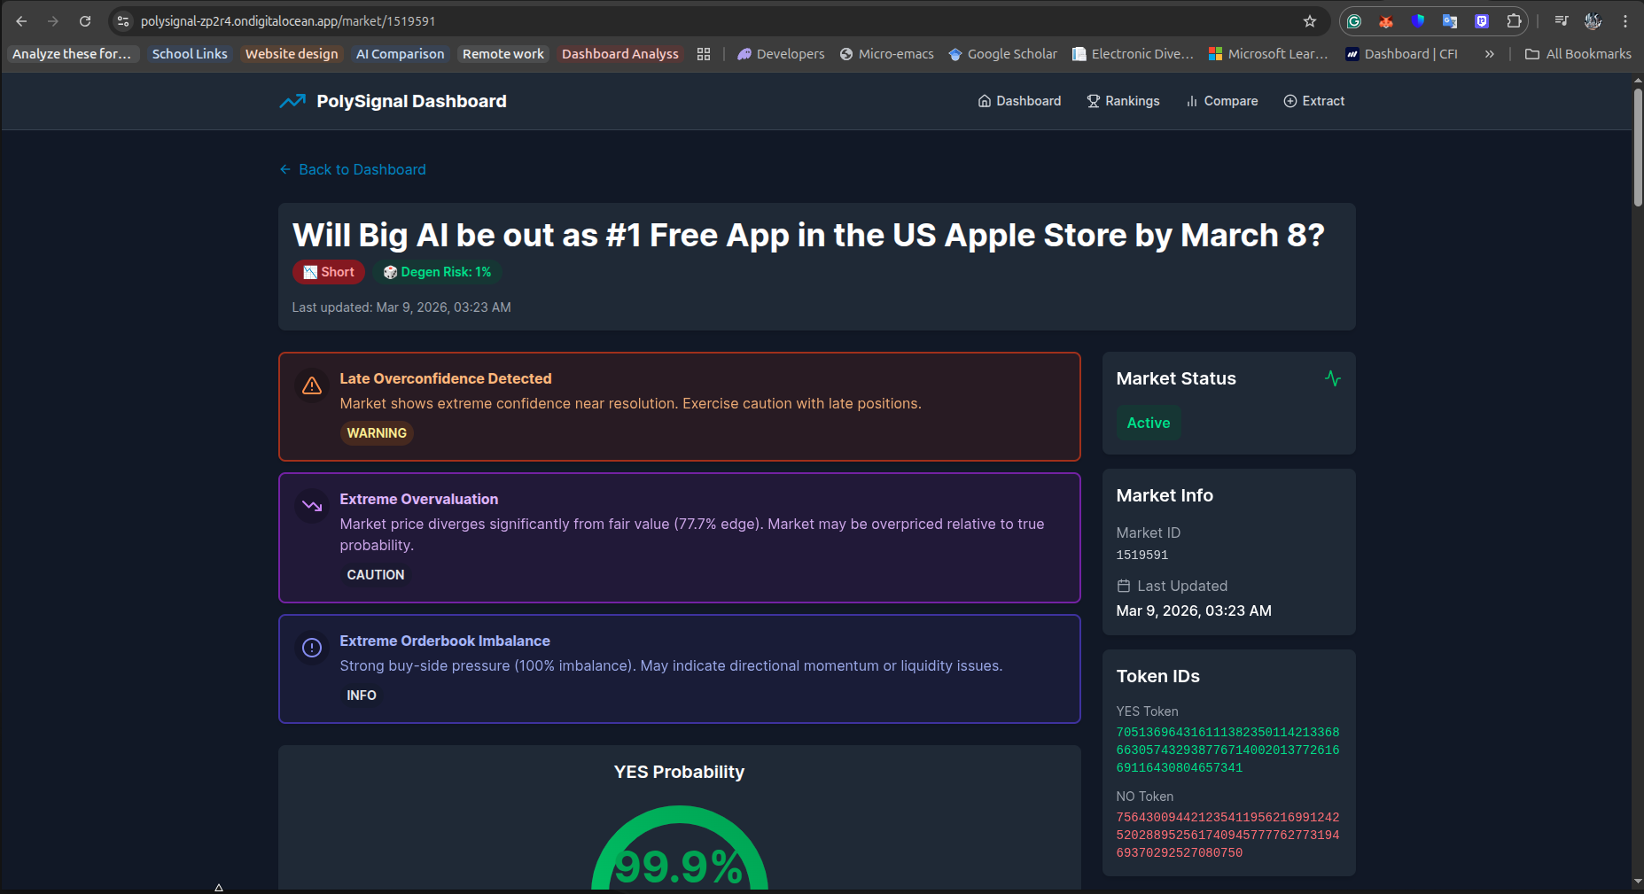Open the Dashboard Analyss tab group
This screenshot has width=1644, height=894.
620,54
